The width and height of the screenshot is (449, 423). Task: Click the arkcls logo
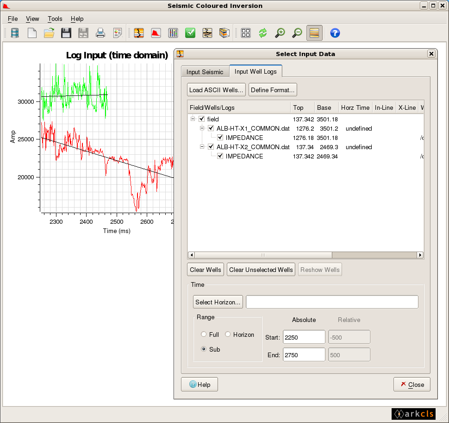click(413, 414)
